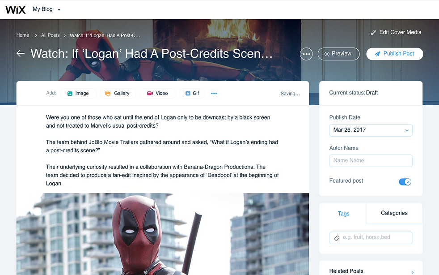The width and height of the screenshot is (439, 275).
Task: Expand the Related Posts section
Action: (371, 271)
